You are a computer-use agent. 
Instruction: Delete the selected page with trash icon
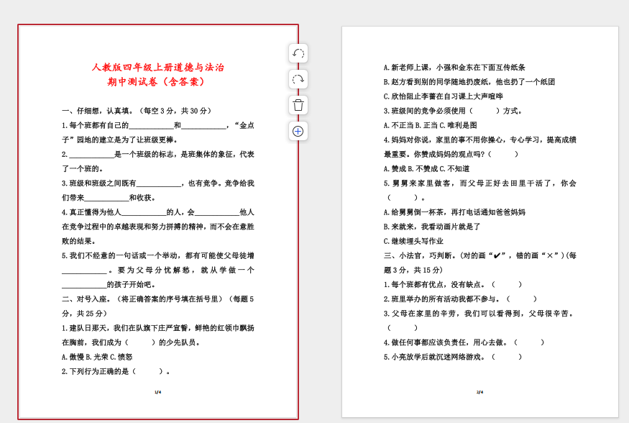coord(298,105)
